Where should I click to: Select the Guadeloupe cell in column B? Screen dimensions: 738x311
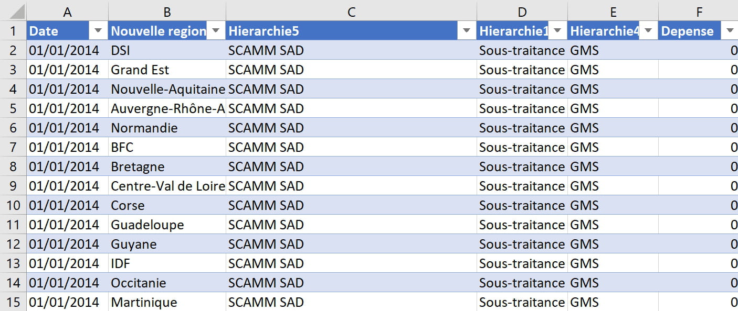click(x=167, y=225)
